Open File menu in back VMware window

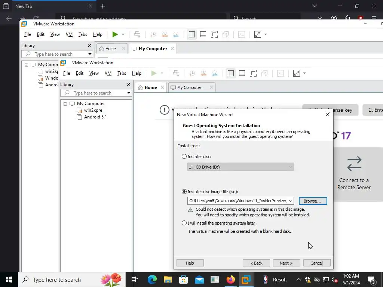coord(28,34)
